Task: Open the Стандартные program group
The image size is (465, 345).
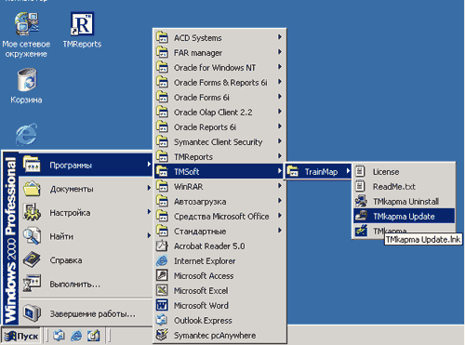Action: [219, 231]
